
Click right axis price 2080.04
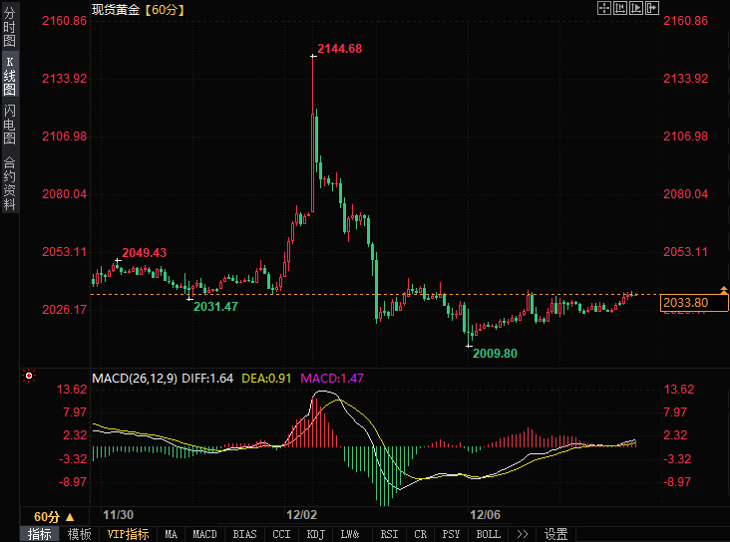click(x=685, y=194)
